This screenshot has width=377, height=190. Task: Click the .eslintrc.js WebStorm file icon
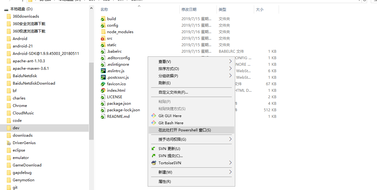(103, 71)
